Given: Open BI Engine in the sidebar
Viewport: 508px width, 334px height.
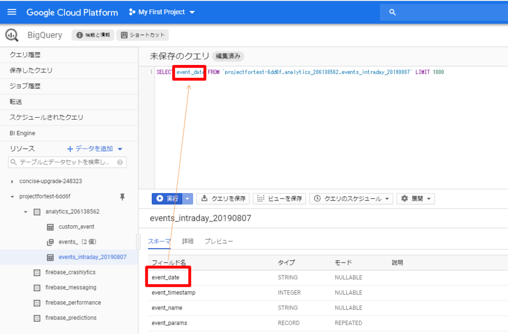Looking at the screenshot, I should tap(69, 133).
